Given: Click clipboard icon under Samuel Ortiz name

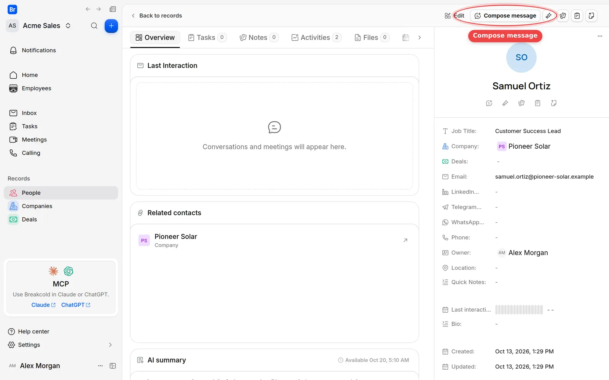Looking at the screenshot, I should click(x=537, y=103).
